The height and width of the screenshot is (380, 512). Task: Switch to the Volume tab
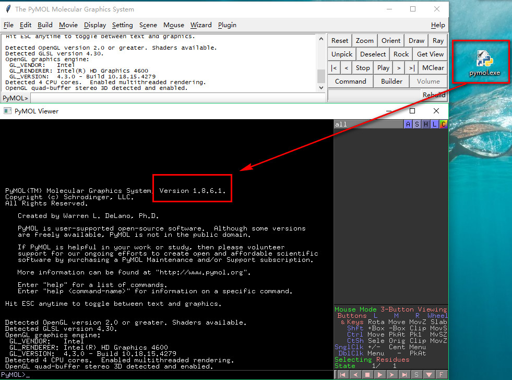tap(428, 82)
